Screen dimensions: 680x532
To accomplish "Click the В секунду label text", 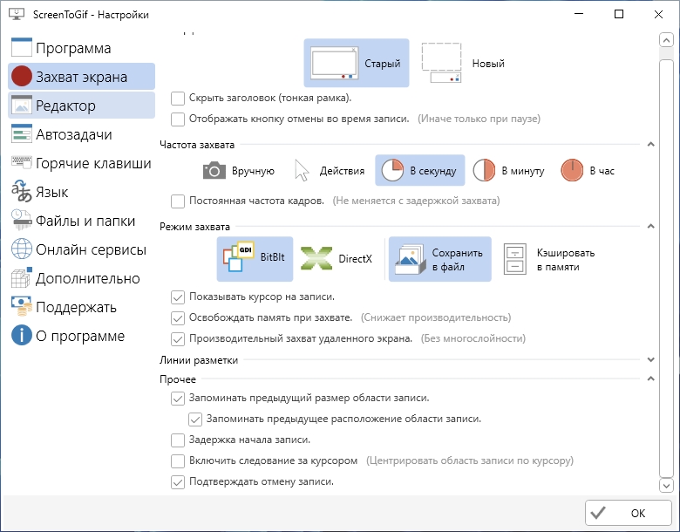I will pos(432,171).
